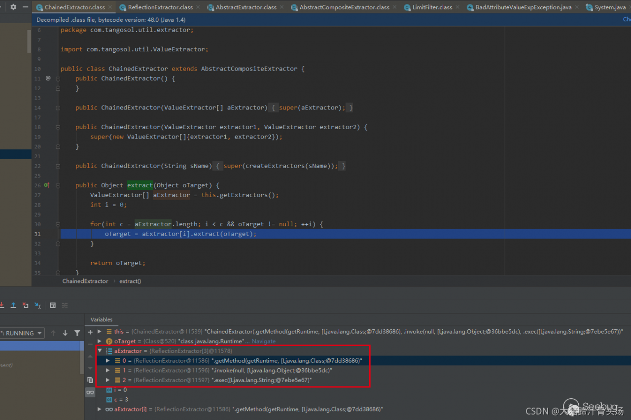Open project panel settings gear

click(13, 7)
